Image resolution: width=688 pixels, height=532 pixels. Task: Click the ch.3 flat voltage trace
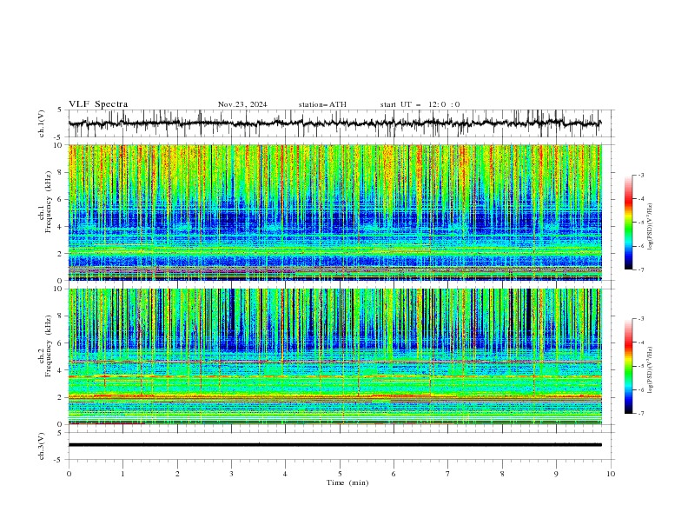point(334,445)
